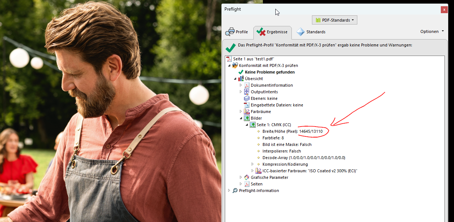Expand the Kompression/Kodierung node

[x=253, y=164]
